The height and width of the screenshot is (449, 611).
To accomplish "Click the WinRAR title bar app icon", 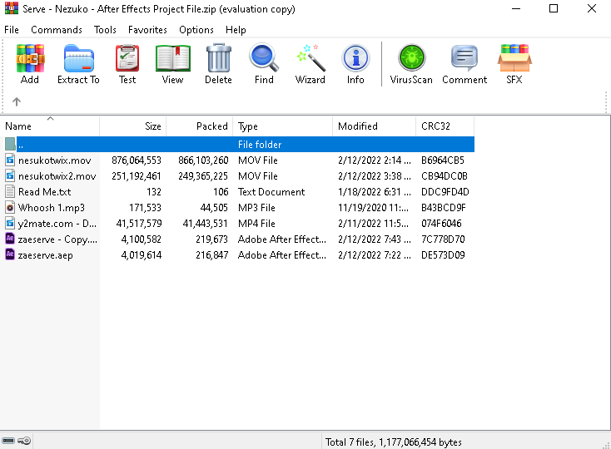I will tap(12, 8).
